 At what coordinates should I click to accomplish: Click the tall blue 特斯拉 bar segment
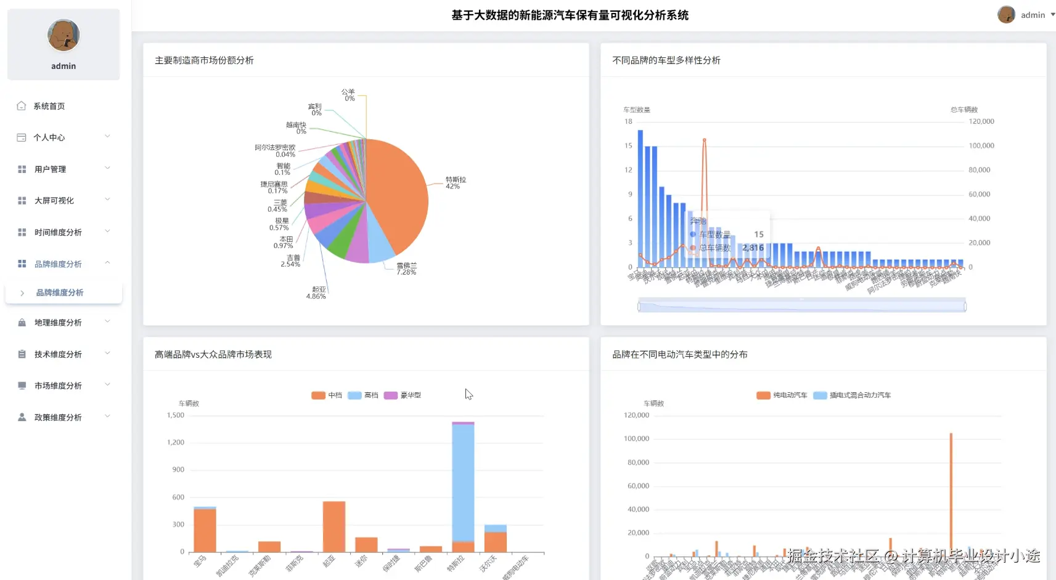coord(463,482)
